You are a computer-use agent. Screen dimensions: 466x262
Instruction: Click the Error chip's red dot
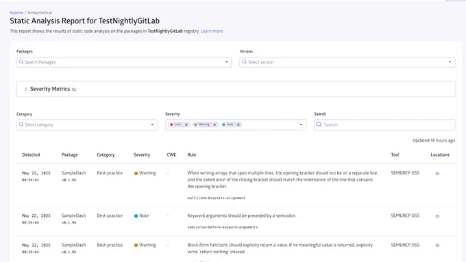171,125
